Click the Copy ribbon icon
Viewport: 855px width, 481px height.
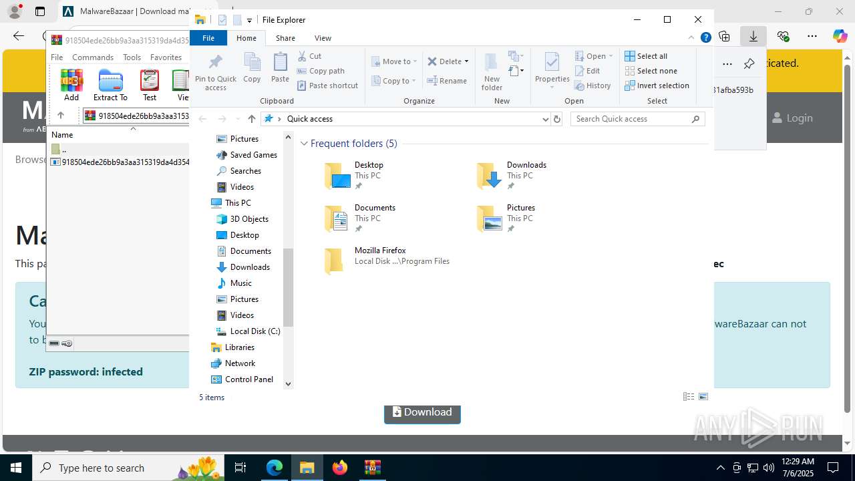(252, 68)
